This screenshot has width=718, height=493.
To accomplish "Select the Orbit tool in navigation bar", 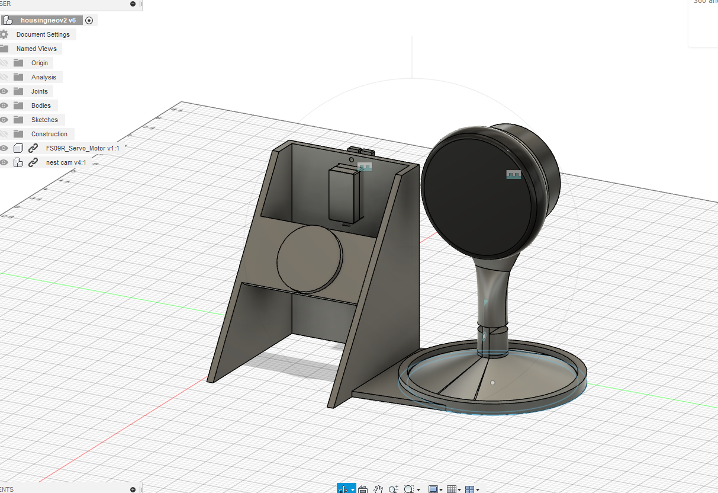I will click(x=343, y=489).
